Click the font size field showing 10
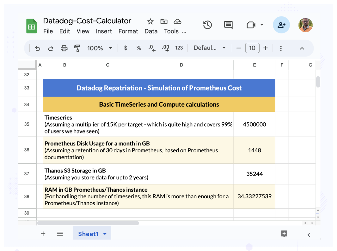Image resolution: width=337 pixels, height=251 pixels. 252,48
